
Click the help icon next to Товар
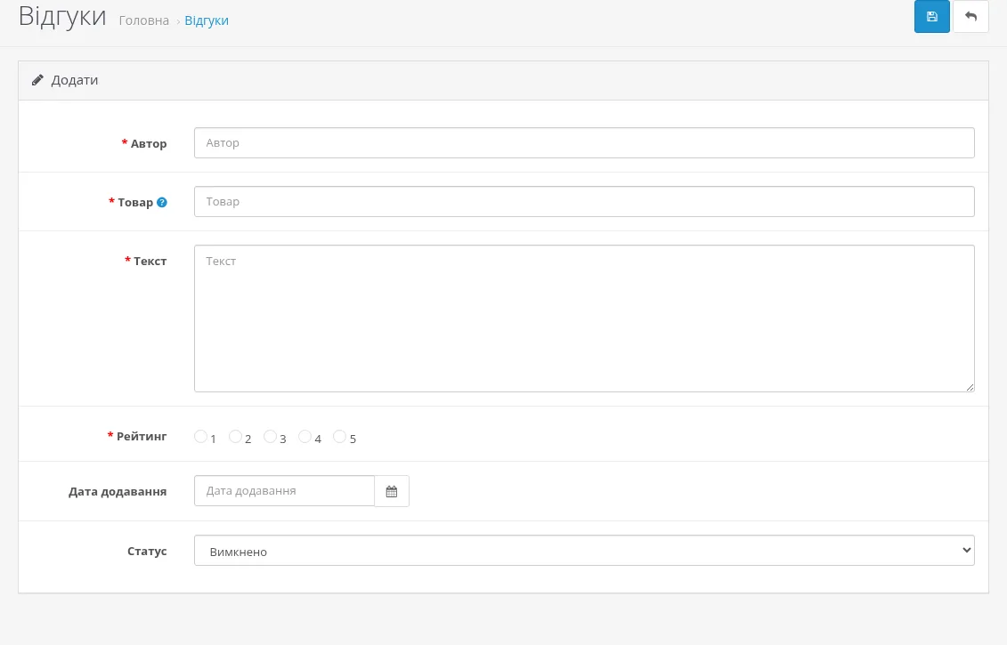pos(162,202)
